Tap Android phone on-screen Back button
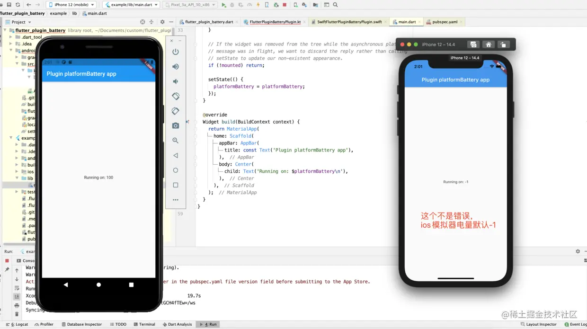The image size is (587, 329). (66, 285)
